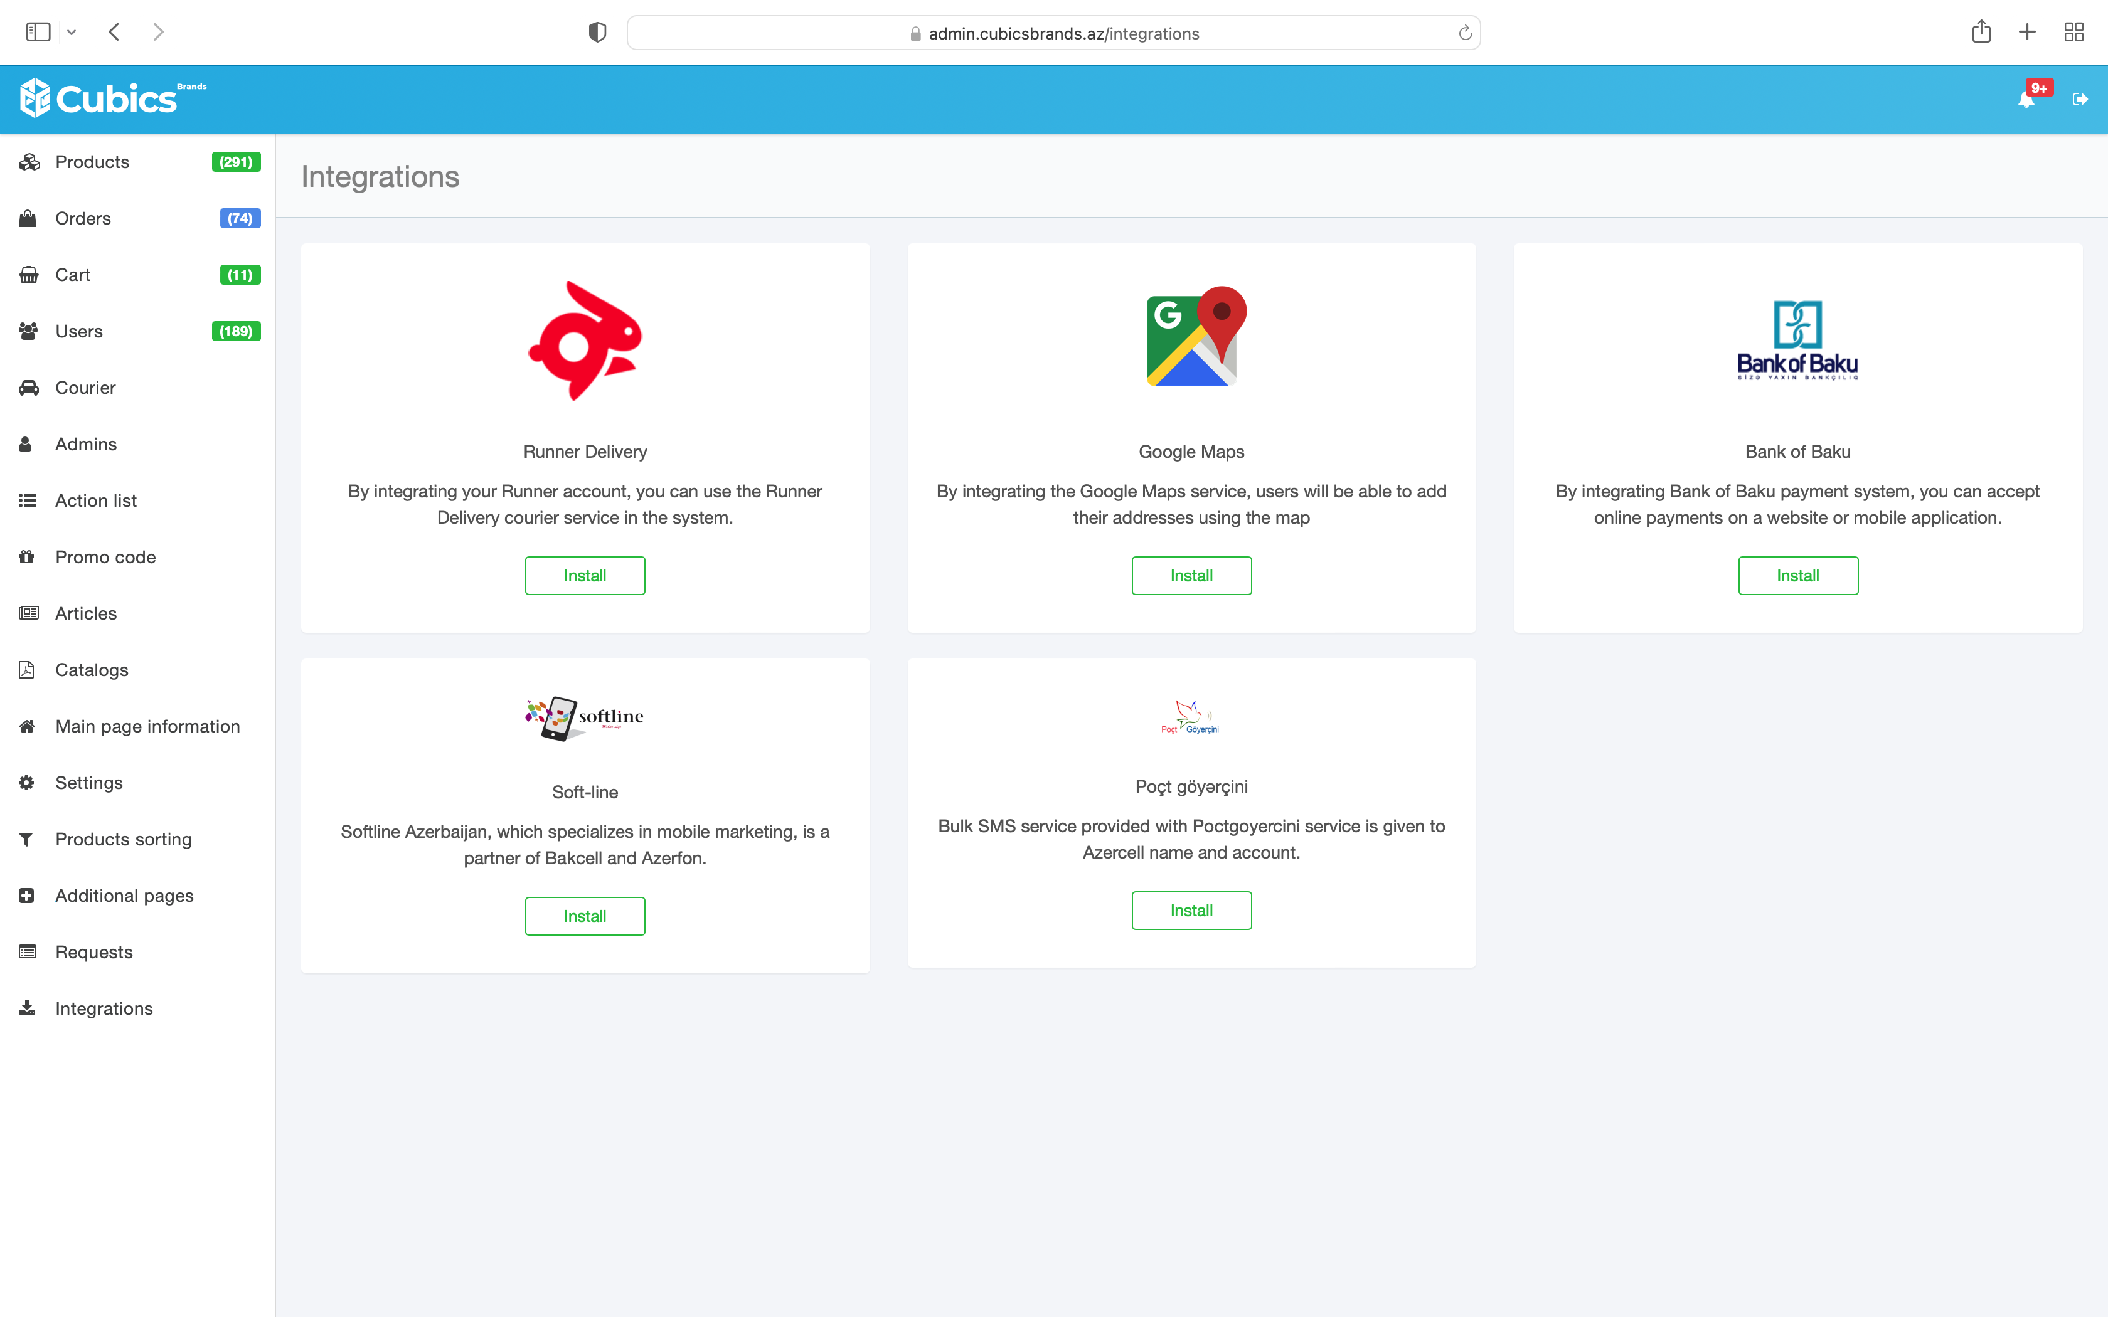The image size is (2108, 1317).
Task: Go to Promo code section
Action: click(105, 558)
